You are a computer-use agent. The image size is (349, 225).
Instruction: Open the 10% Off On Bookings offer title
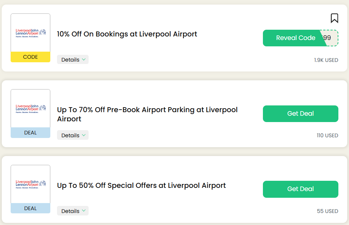coord(127,34)
